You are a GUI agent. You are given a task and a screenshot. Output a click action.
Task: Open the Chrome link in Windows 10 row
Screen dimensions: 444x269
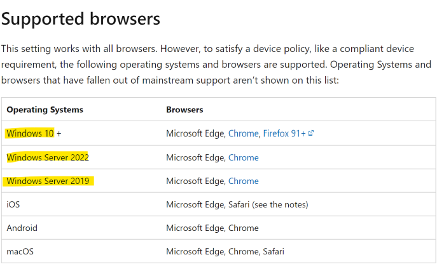pyautogui.click(x=244, y=133)
